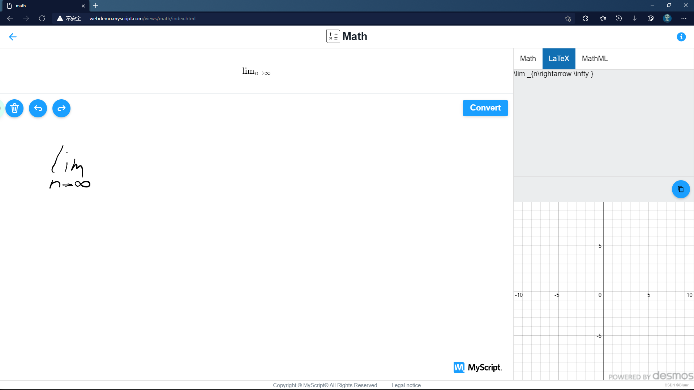Click the delete/trash icon to clear canvas

point(15,108)
